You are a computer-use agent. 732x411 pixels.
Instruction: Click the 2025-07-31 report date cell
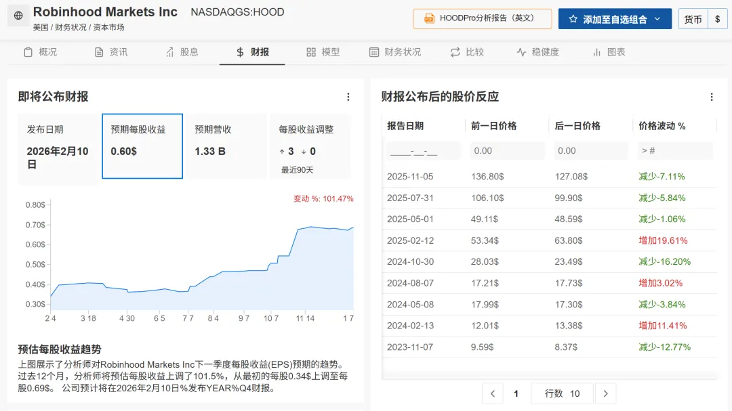410,198
